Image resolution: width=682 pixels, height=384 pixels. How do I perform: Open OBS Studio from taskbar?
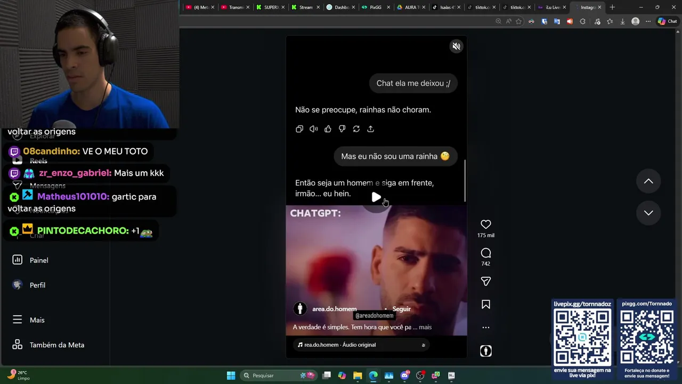click(x=420, y=375)
